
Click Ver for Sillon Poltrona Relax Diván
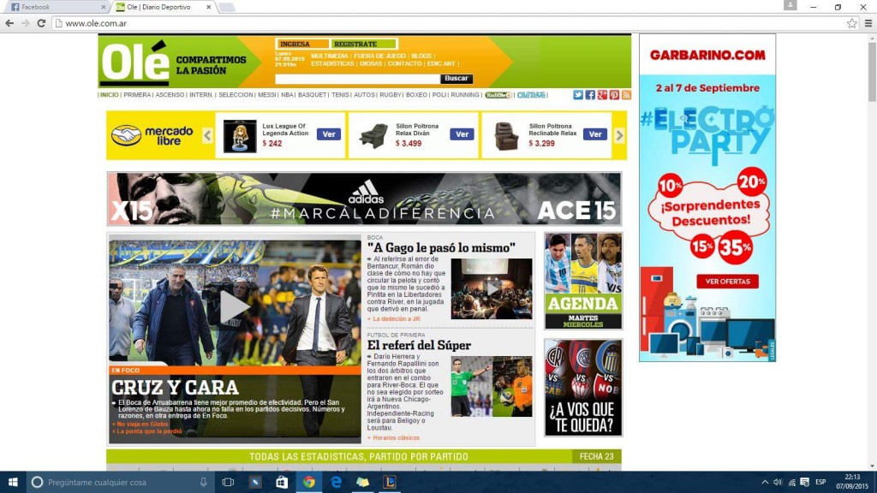point(462,134)
